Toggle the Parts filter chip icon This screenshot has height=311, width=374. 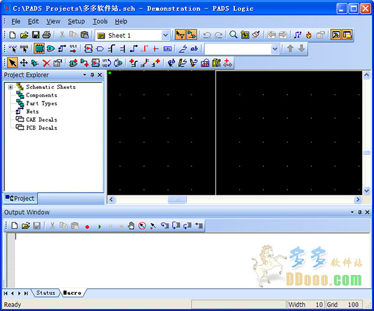point(39,49)
